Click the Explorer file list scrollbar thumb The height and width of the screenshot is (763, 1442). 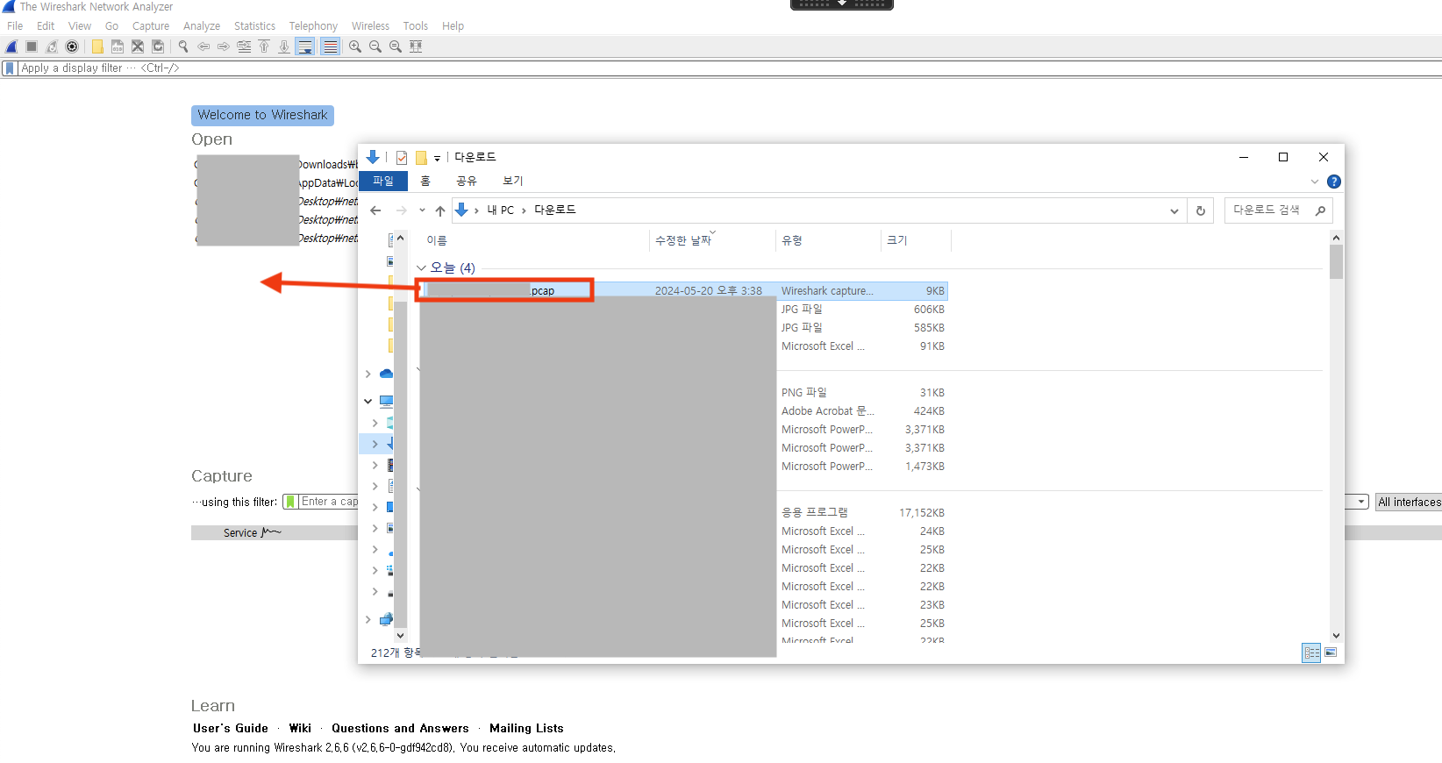1336,261
